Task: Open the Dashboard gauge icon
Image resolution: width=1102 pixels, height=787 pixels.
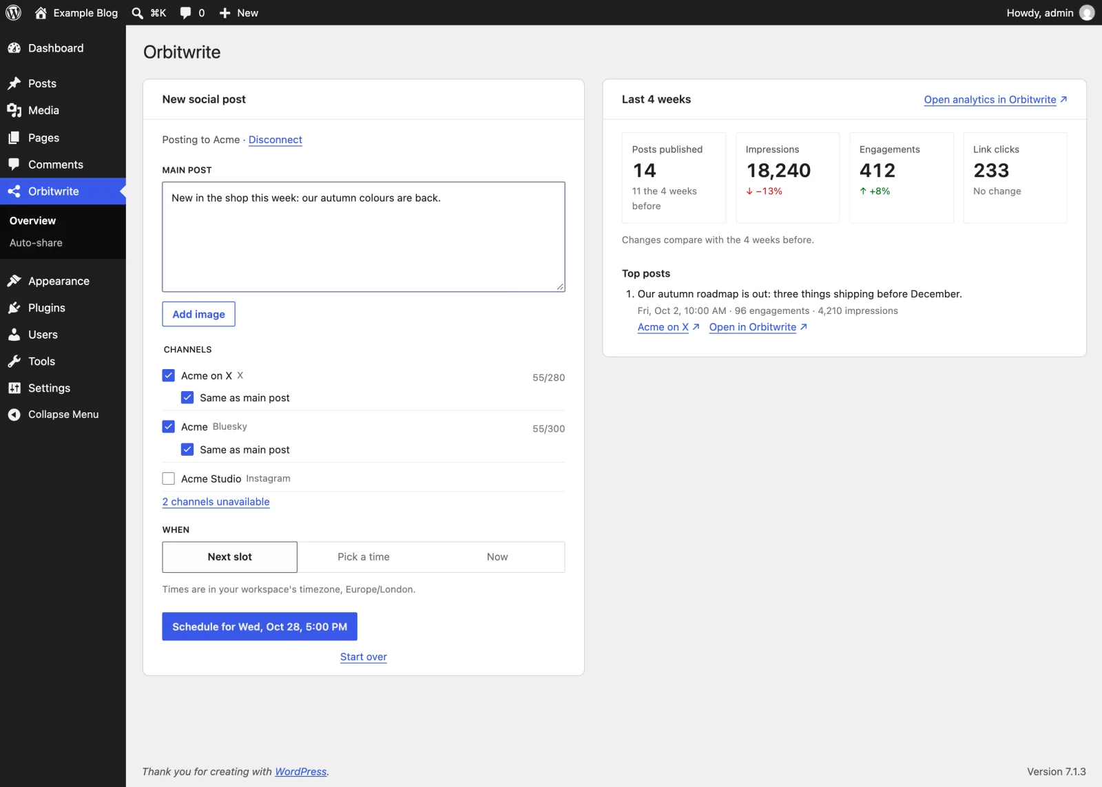Action: 14,48
